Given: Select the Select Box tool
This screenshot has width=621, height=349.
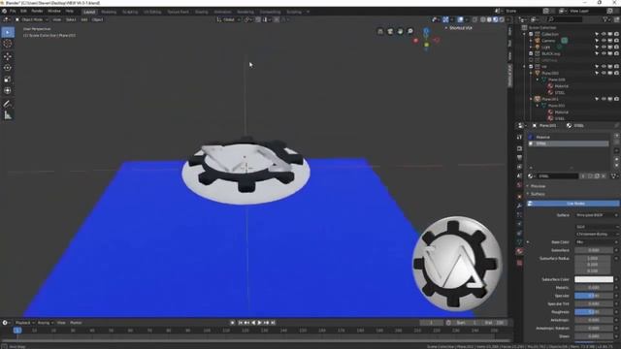Looking at the screenshot, I should (8, 32).
